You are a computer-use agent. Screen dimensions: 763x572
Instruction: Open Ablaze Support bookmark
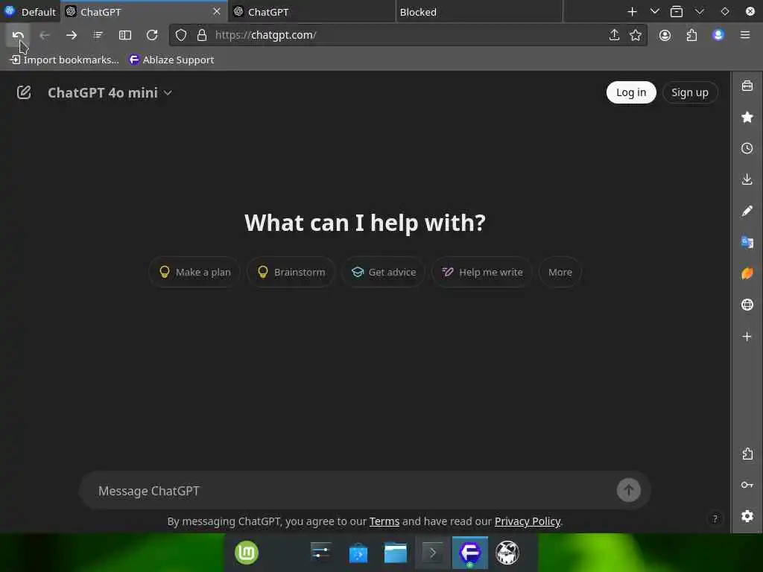click(171, 60)
